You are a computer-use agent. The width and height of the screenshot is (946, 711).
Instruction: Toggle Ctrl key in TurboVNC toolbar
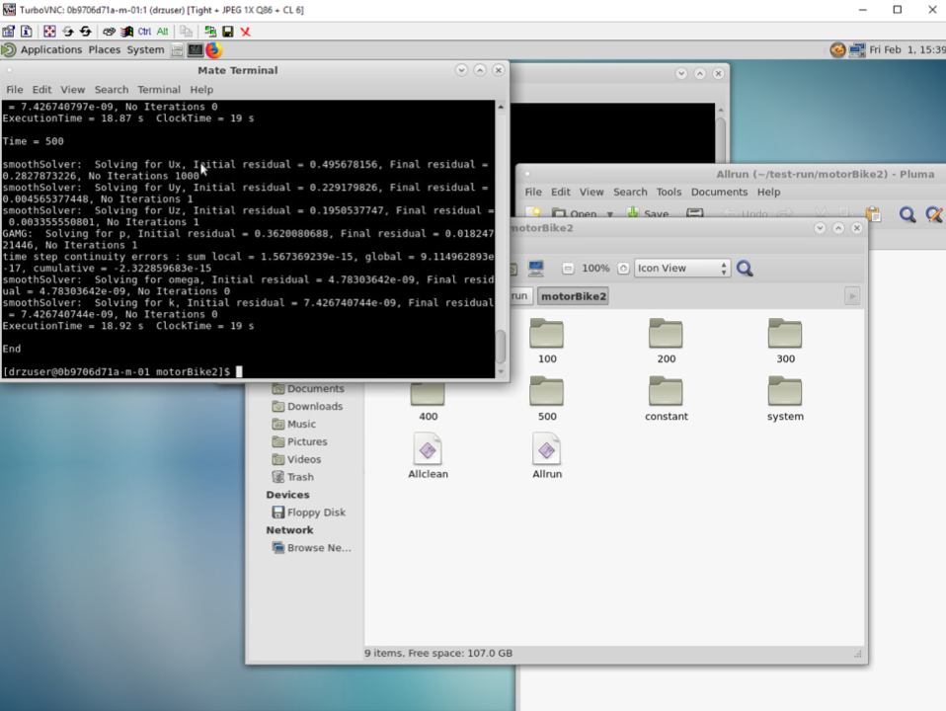145,32
